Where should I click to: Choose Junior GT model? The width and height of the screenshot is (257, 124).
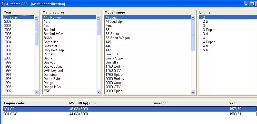point(113,54)
